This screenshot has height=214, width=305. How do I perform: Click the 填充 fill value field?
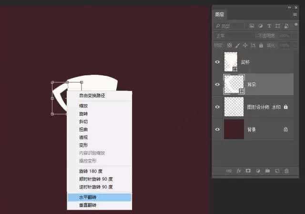click(285, 45)
